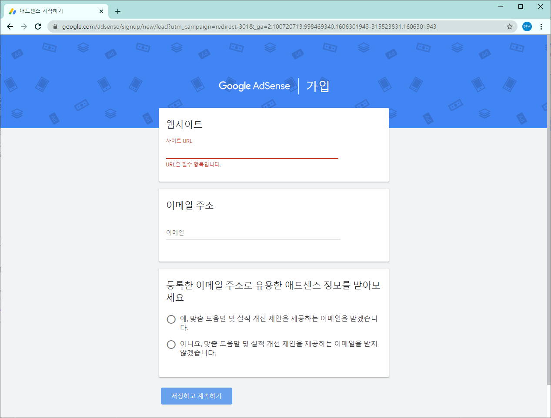Screen dimensions: 551x418
Task: Reload the page with refresh icon
Action: click(x=38, y=27)
